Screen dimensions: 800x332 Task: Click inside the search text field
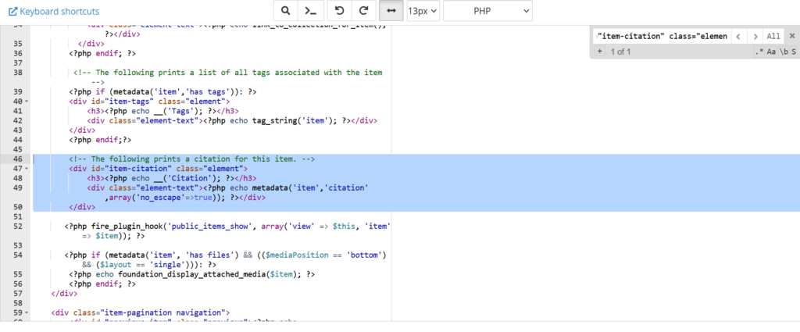(x=661, y=36)
